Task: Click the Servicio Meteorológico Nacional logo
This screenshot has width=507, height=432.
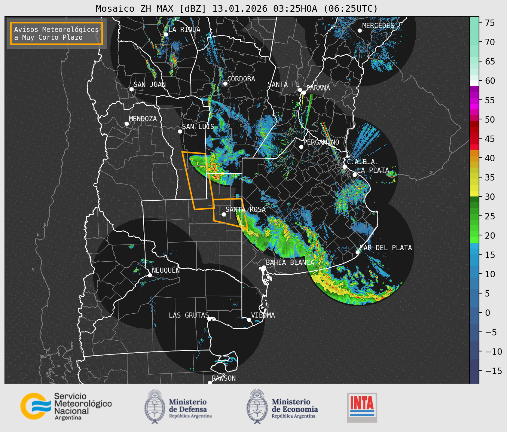Action: (66, 406)
